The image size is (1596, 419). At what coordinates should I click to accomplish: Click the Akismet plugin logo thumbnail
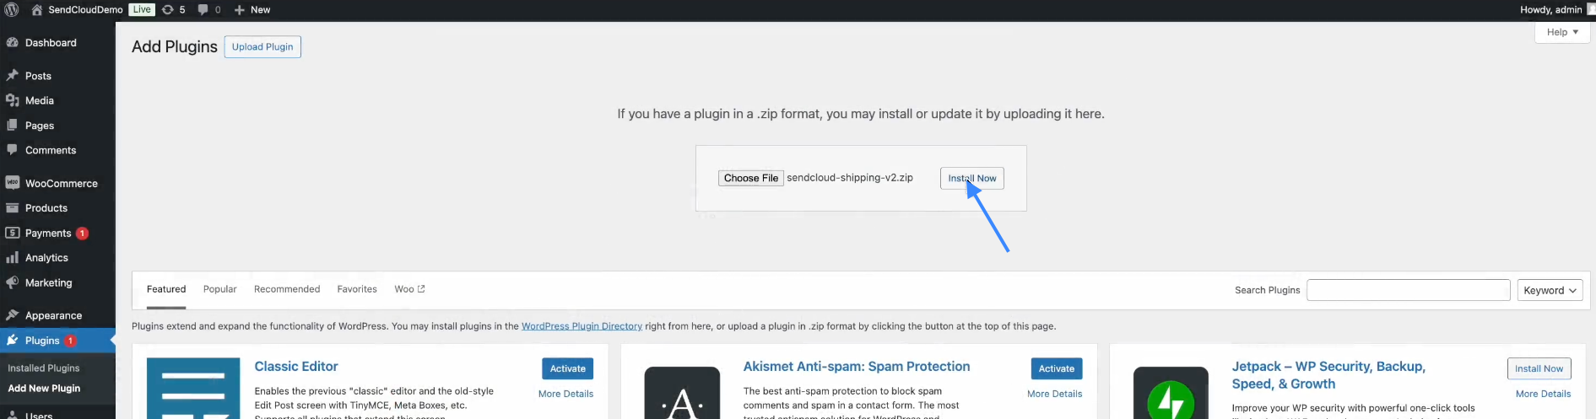tap(682, 392)
